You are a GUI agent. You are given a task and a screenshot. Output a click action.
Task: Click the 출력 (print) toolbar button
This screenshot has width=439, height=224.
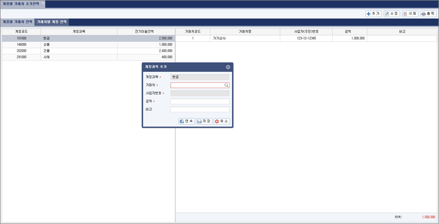point(428,14)
